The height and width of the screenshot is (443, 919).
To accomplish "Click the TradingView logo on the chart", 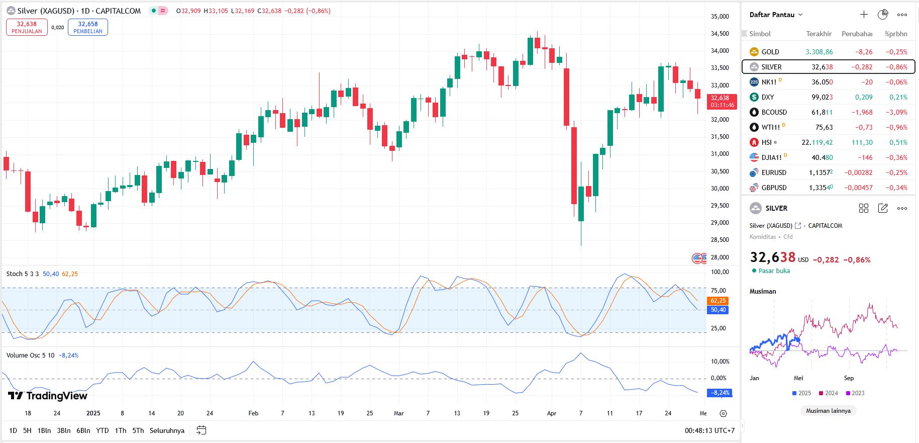I will (x=48, y=396).
